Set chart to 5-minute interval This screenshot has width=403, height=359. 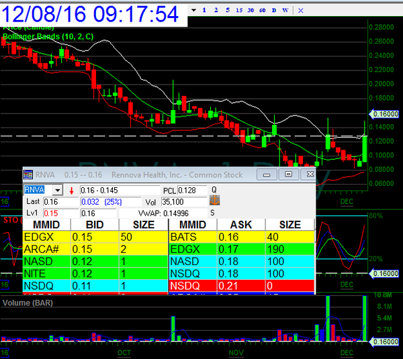[228, 11]
